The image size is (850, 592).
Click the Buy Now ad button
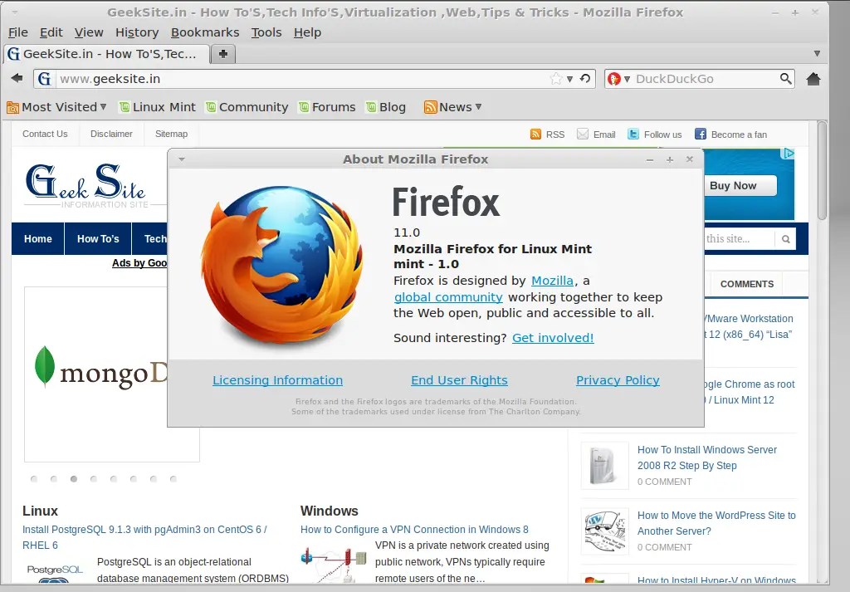click(x=740, y=185)
